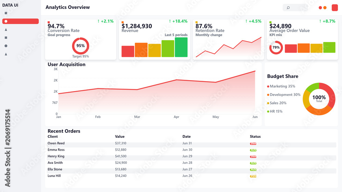Click Emma Ross's active status badge
Viewport: 342px width, 192px height.
click(x=253, y=150)
